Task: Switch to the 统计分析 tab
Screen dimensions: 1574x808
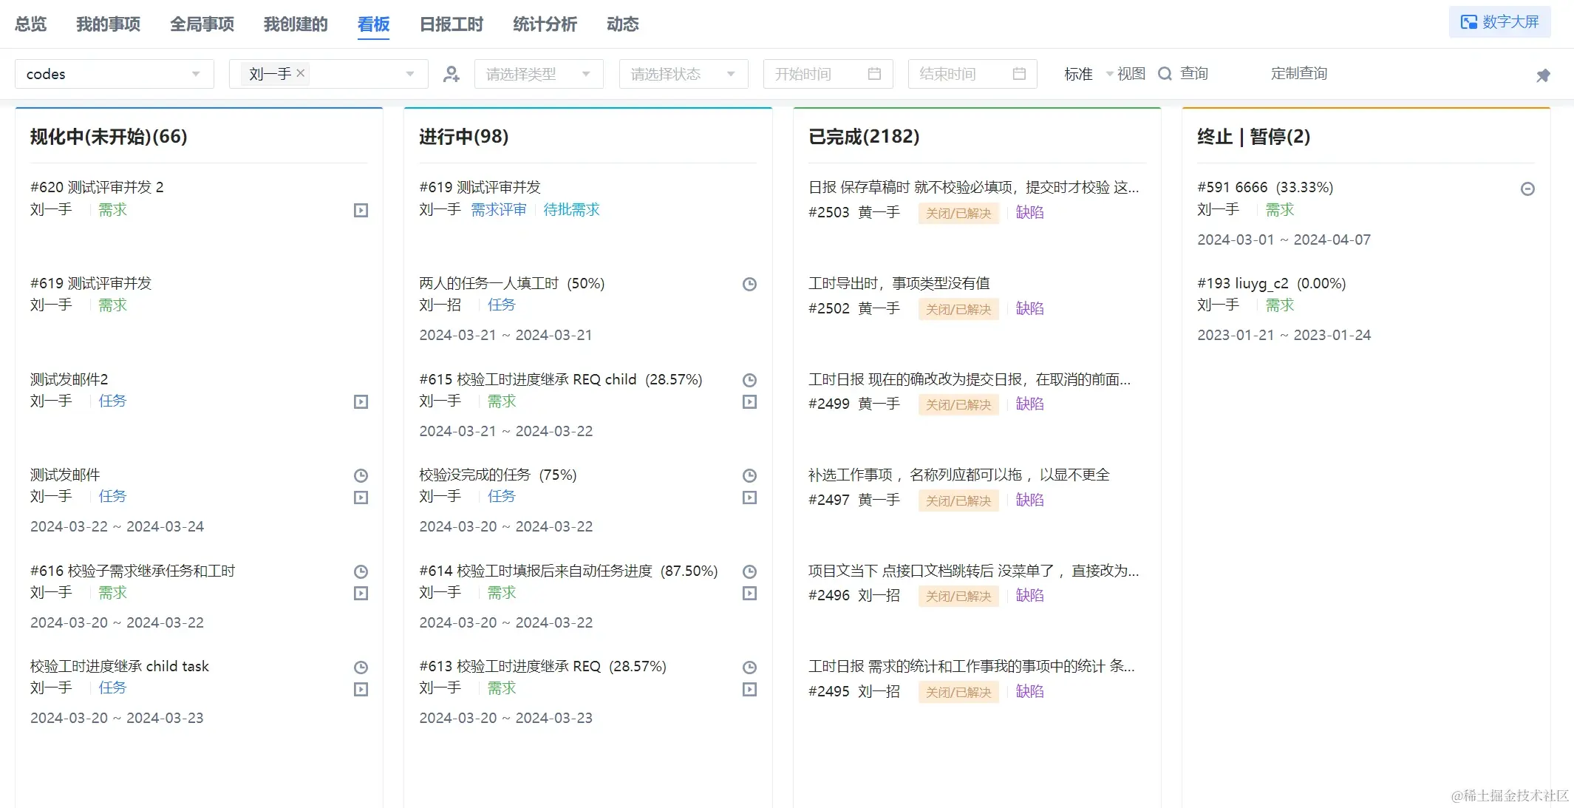Action: [545, 24]
